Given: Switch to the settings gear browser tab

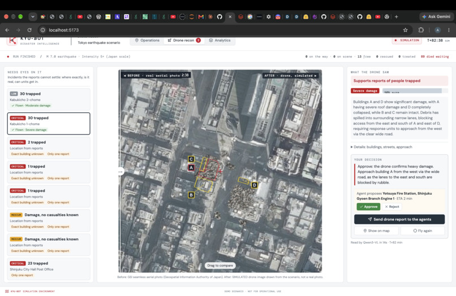Looking at the screenshot, I should 268,17.
